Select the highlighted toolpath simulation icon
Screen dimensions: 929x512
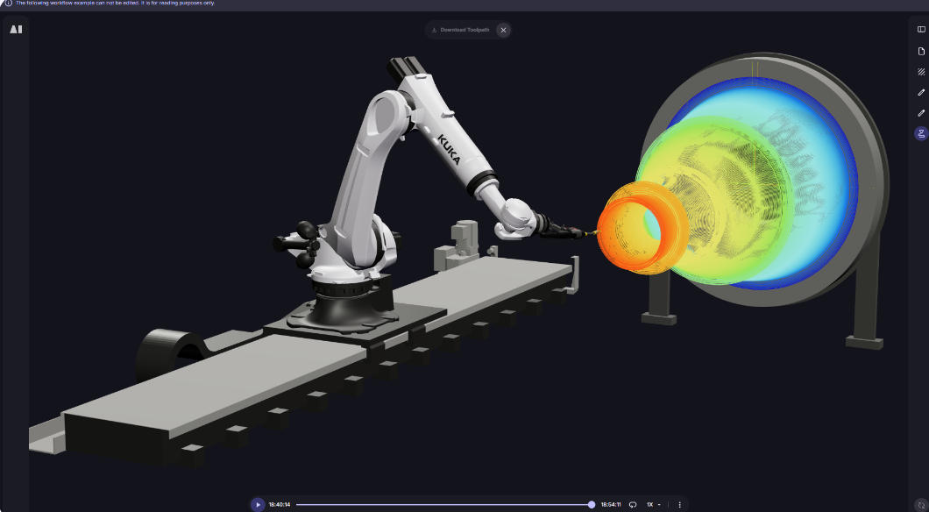921,134
